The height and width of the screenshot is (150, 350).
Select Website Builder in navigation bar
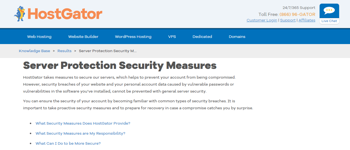click(83, 37)
